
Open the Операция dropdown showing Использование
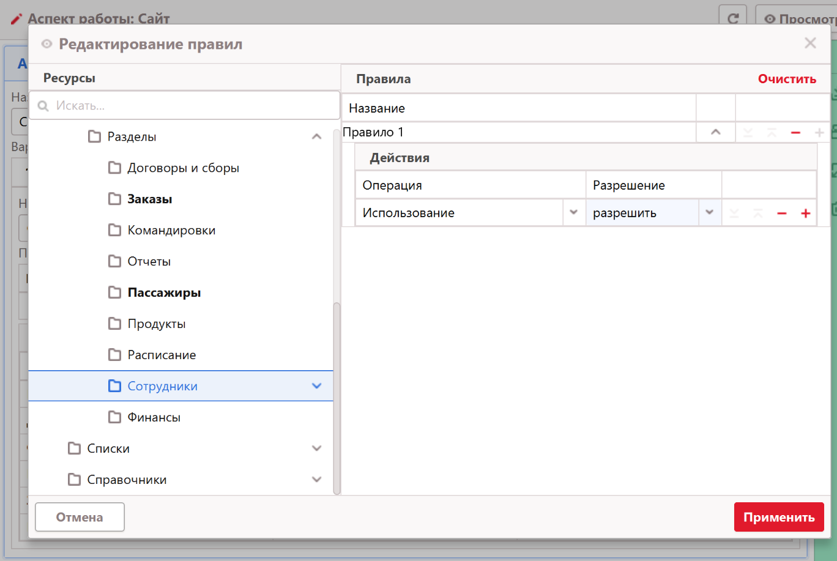click(x=573, y=213)
